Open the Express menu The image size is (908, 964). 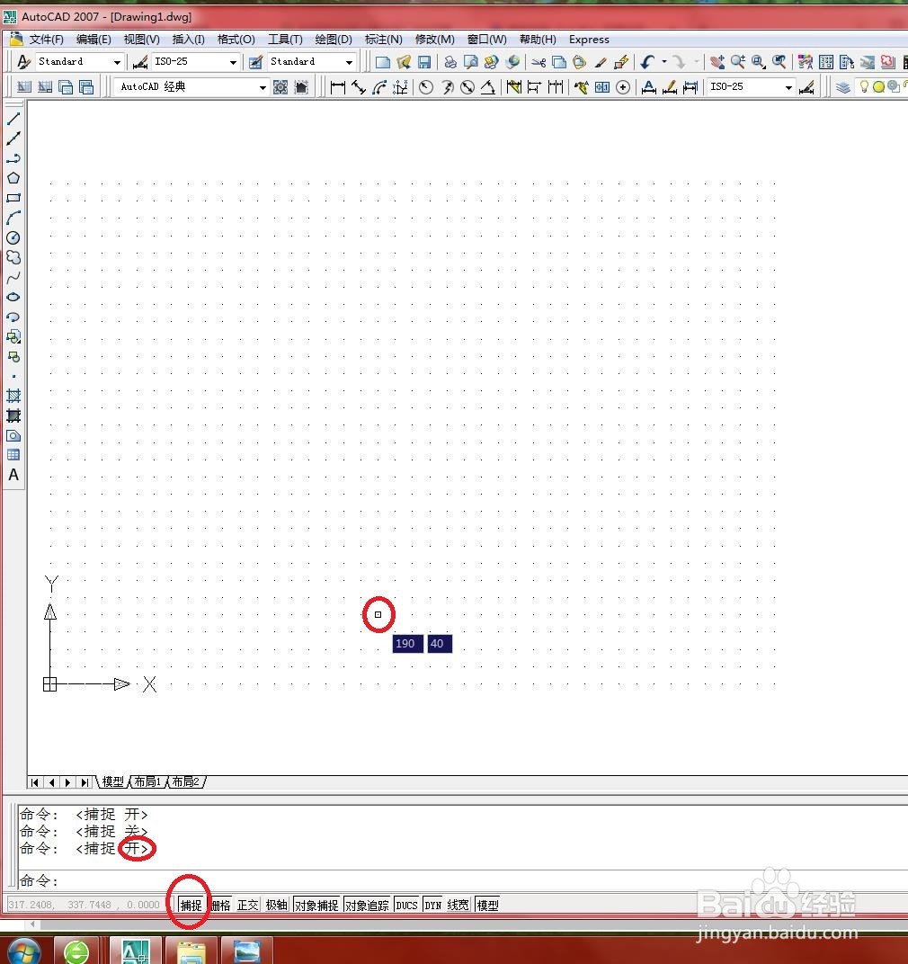(x=589, y=40)
